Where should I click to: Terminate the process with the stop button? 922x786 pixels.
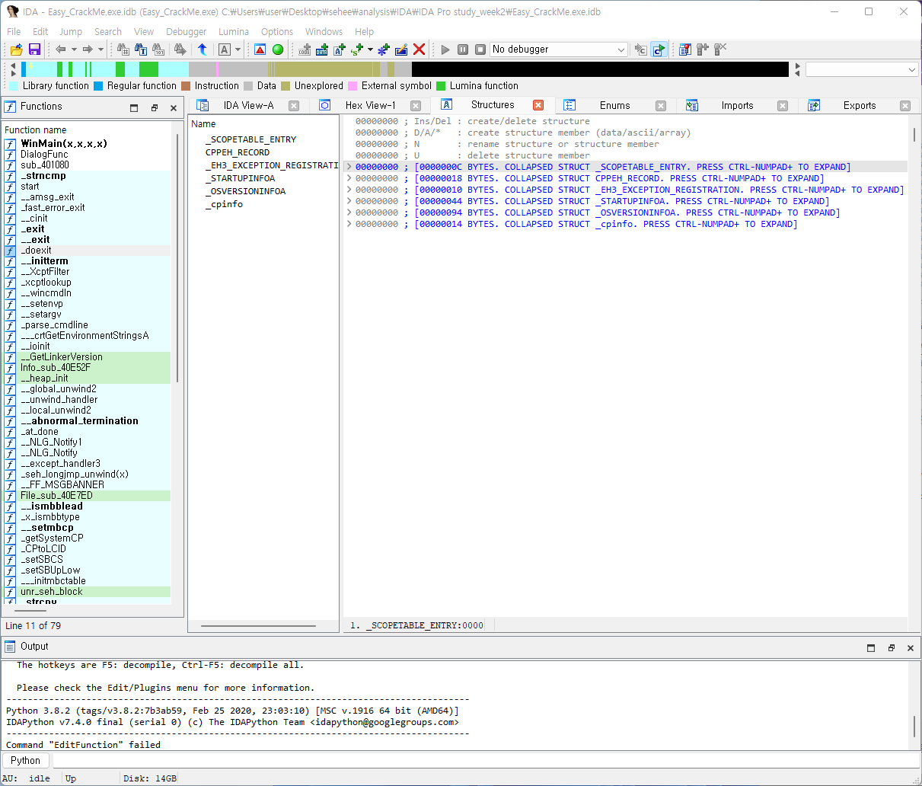[x=480, y=50]
